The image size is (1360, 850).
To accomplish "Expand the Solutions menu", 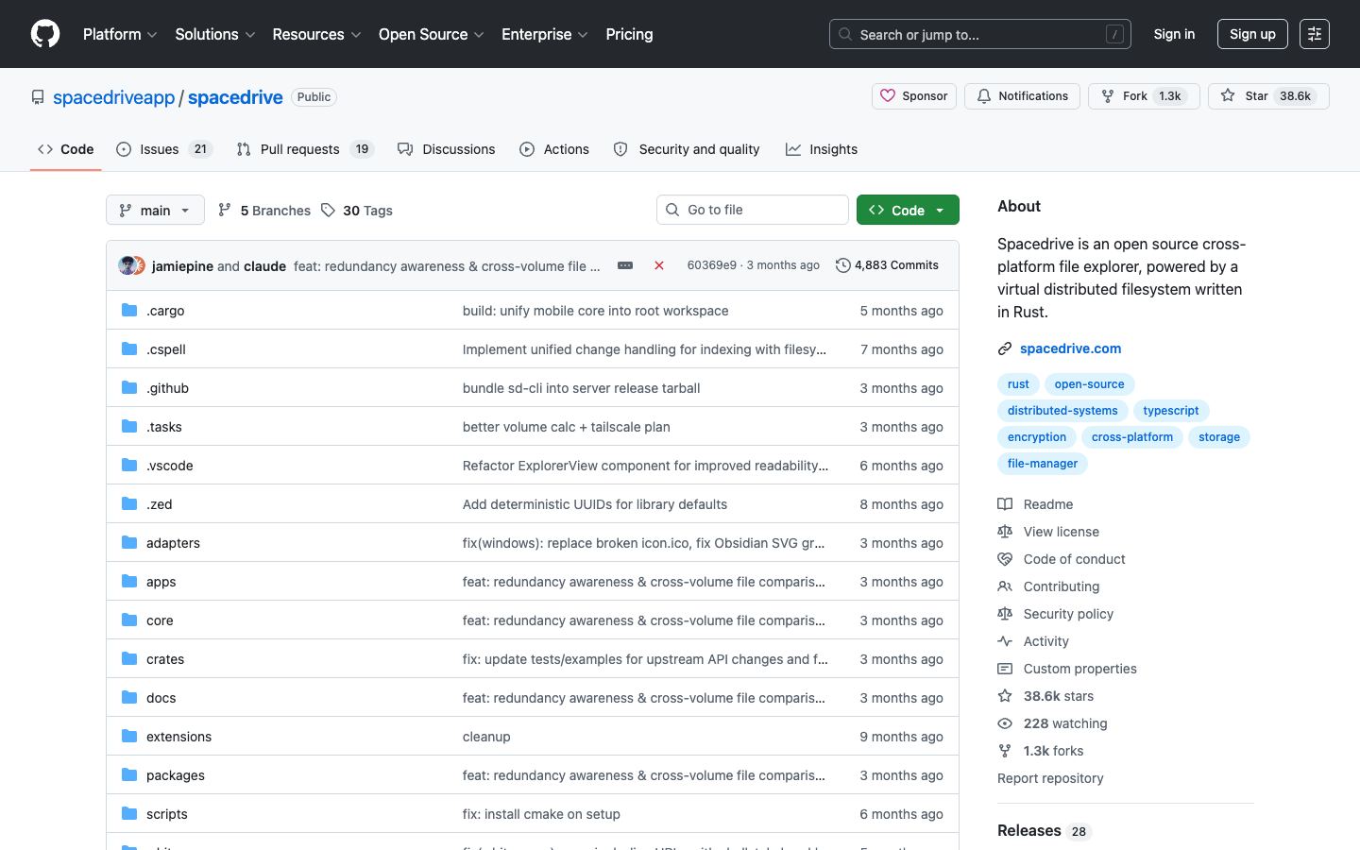I will click(215, 34).
